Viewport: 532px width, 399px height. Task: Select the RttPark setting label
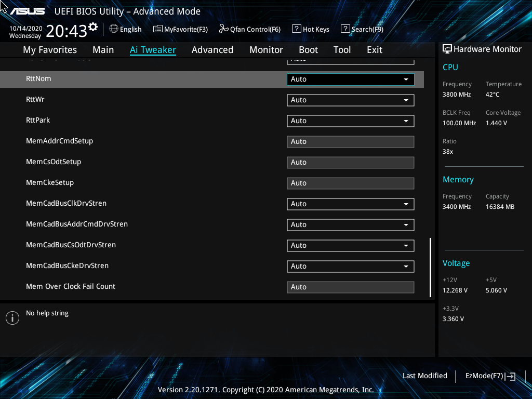pos(38,120)
